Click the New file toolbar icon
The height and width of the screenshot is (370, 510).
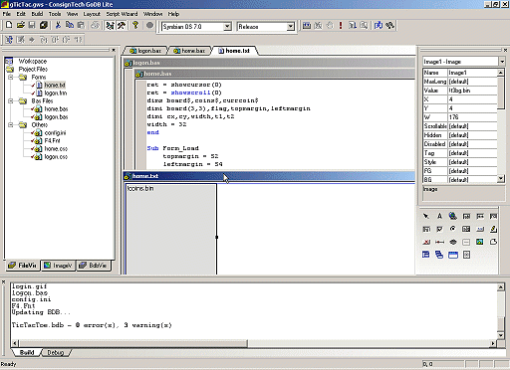point(9,26)
